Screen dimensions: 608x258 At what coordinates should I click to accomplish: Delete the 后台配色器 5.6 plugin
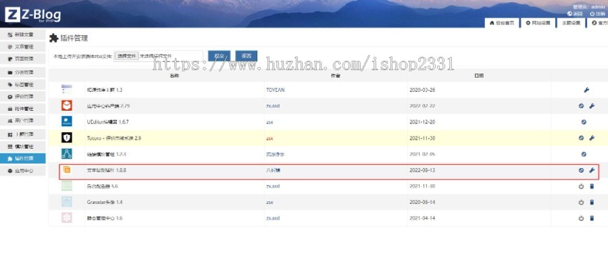point(592,186)
